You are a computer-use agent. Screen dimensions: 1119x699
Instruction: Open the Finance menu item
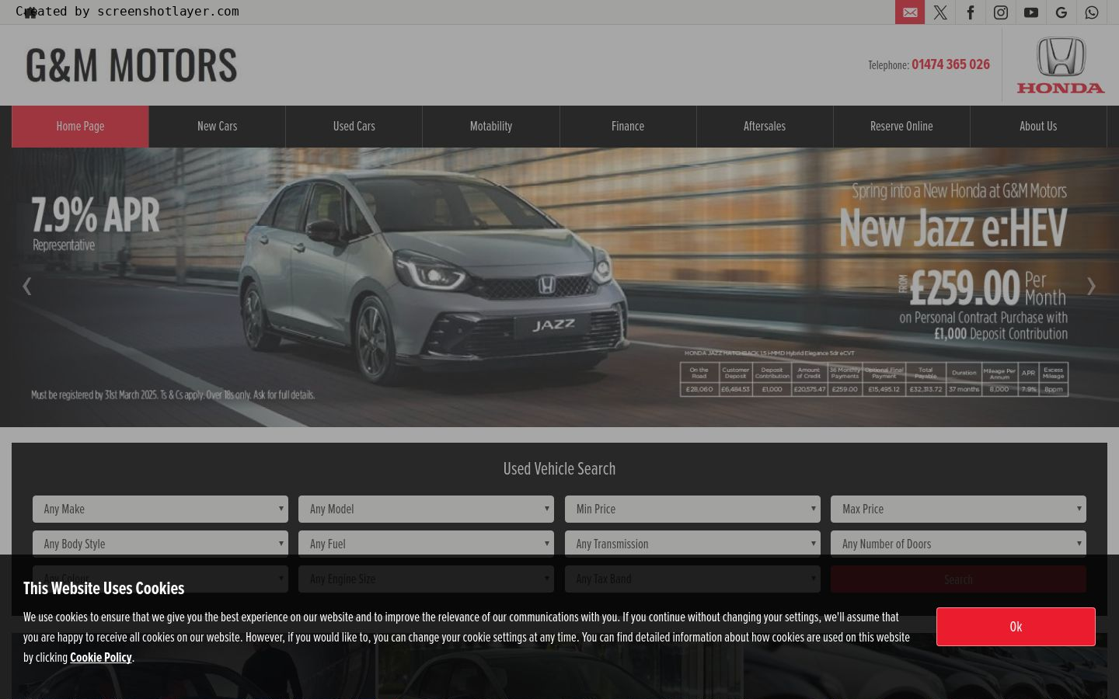click(x=628, y=127)
